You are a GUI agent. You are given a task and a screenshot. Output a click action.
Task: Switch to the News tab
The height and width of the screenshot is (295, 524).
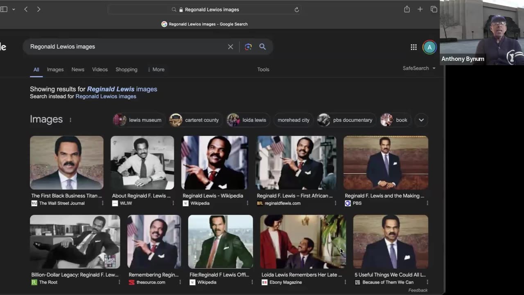[78, 70]
